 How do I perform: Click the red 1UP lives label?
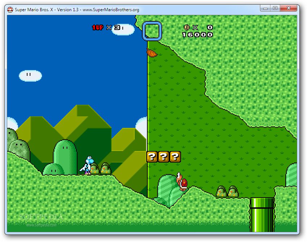[98, 27]
